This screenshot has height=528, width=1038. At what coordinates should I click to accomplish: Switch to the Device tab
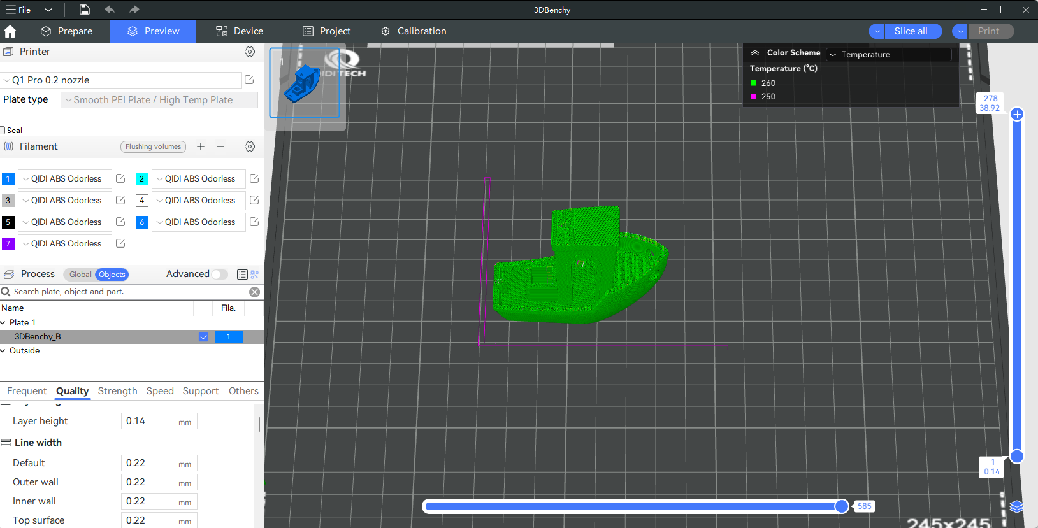[x=240, y=31]
